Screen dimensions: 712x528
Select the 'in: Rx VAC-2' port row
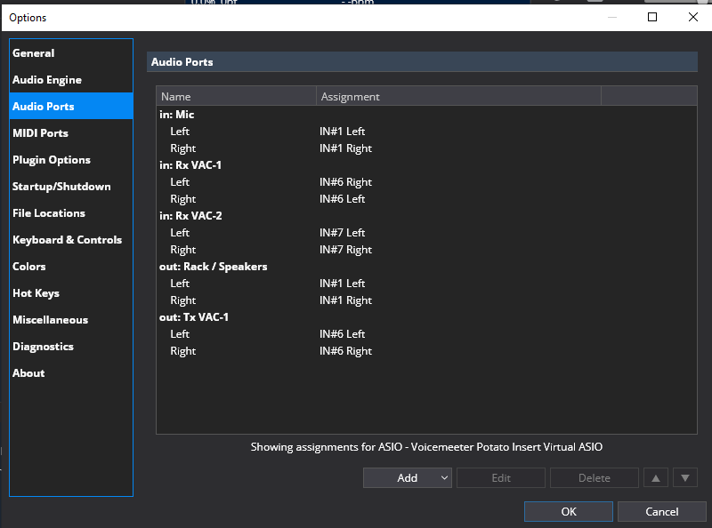tap(426, 215)
